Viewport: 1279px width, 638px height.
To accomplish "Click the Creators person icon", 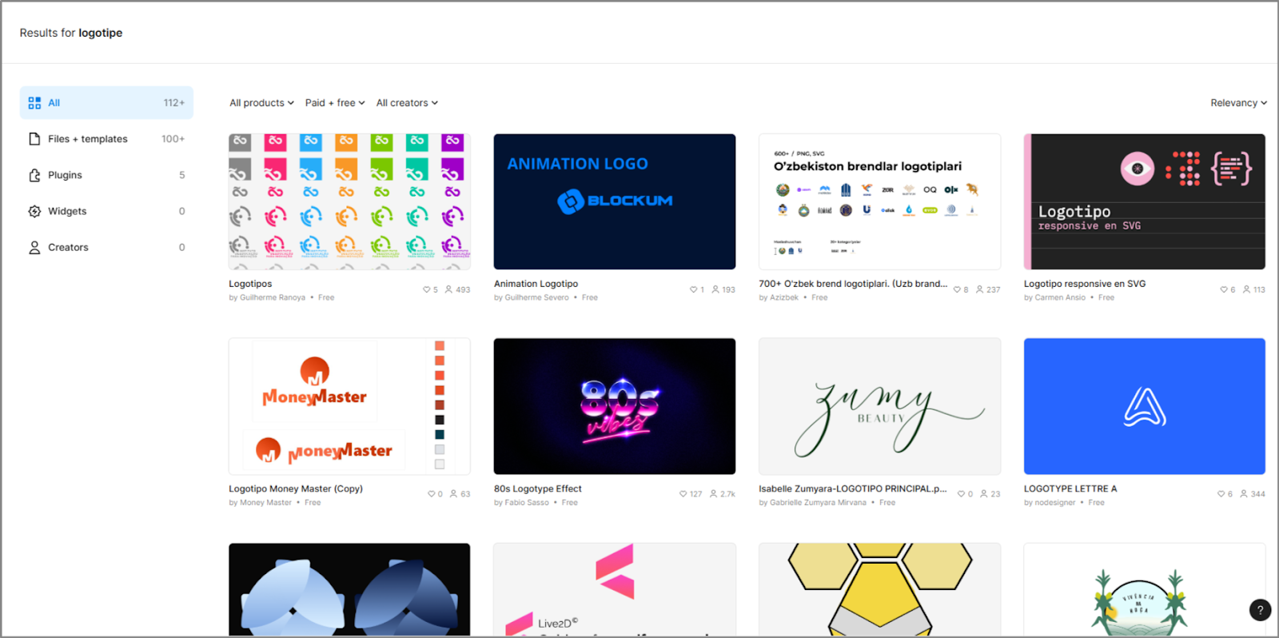I will click(34, 248).
